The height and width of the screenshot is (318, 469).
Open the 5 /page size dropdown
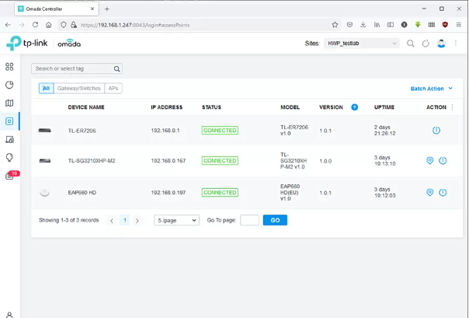[176, 220]
